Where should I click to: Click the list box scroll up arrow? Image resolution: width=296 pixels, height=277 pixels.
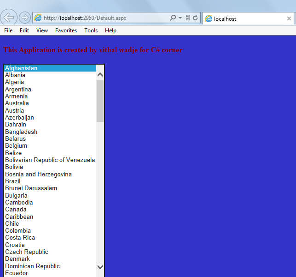pyautogui.click(x=100, y=75)
